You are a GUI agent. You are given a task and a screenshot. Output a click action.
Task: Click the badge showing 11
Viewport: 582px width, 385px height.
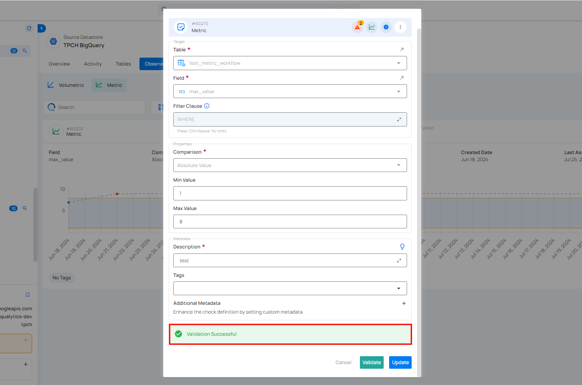tap(14, 51)
